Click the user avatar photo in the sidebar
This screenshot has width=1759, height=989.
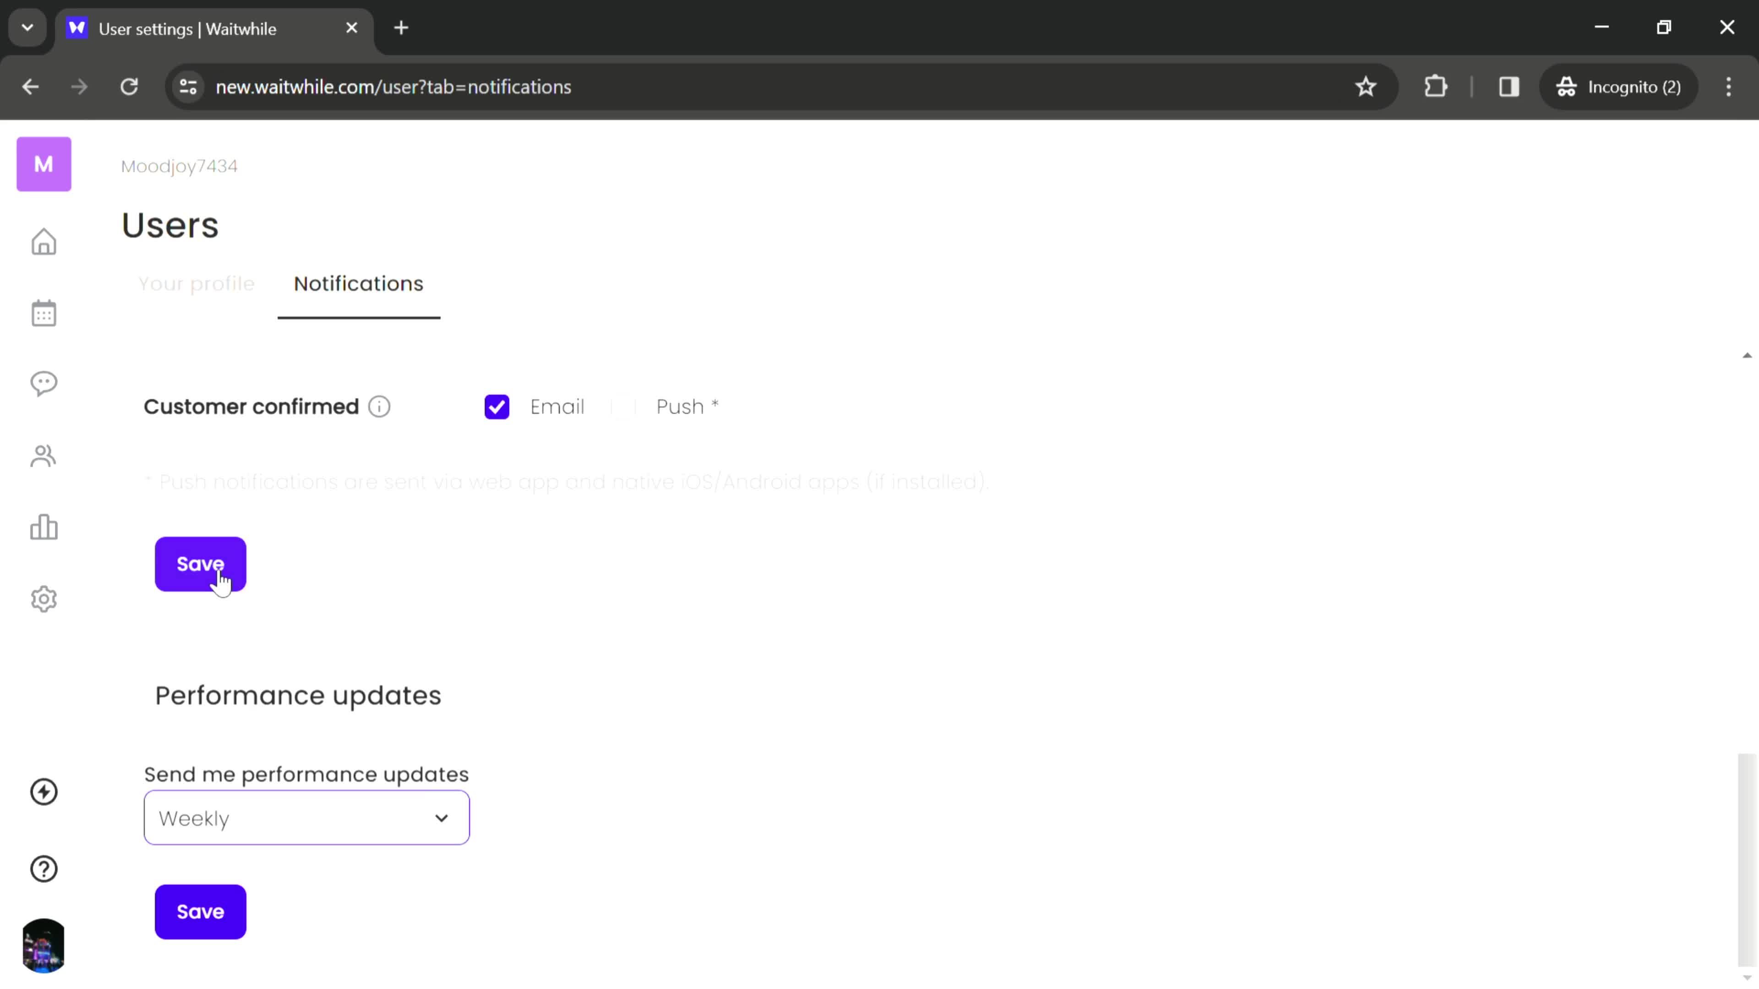(x=44, y=946)
